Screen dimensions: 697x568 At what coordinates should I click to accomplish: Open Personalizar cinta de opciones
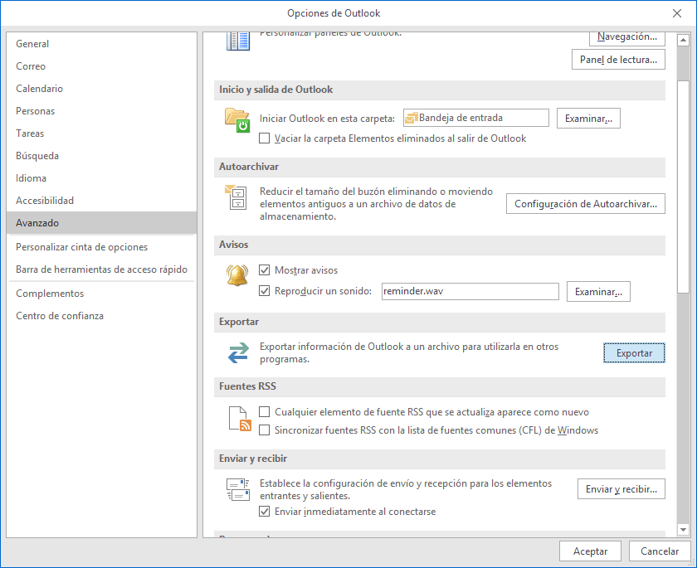(x=102, y=247)
